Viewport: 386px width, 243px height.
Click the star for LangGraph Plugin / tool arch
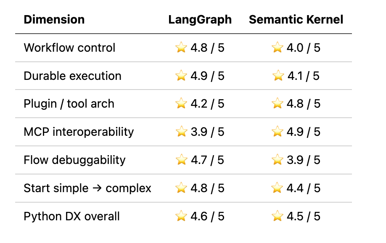(x=181, y=103)
